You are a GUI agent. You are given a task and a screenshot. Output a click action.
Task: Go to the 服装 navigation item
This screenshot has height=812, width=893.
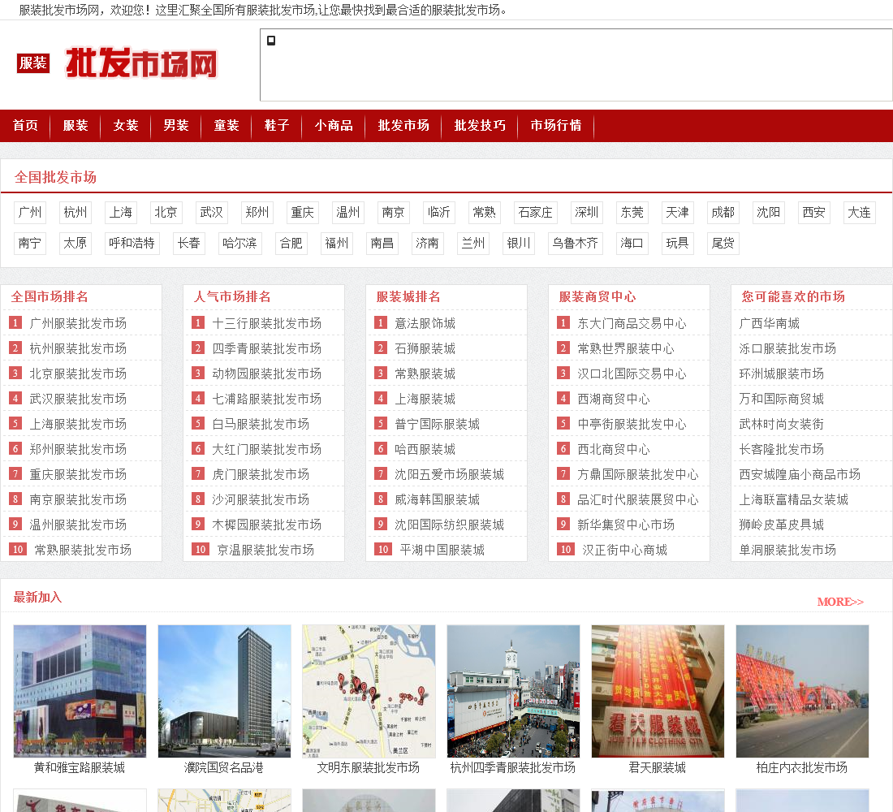coord(75,125)
